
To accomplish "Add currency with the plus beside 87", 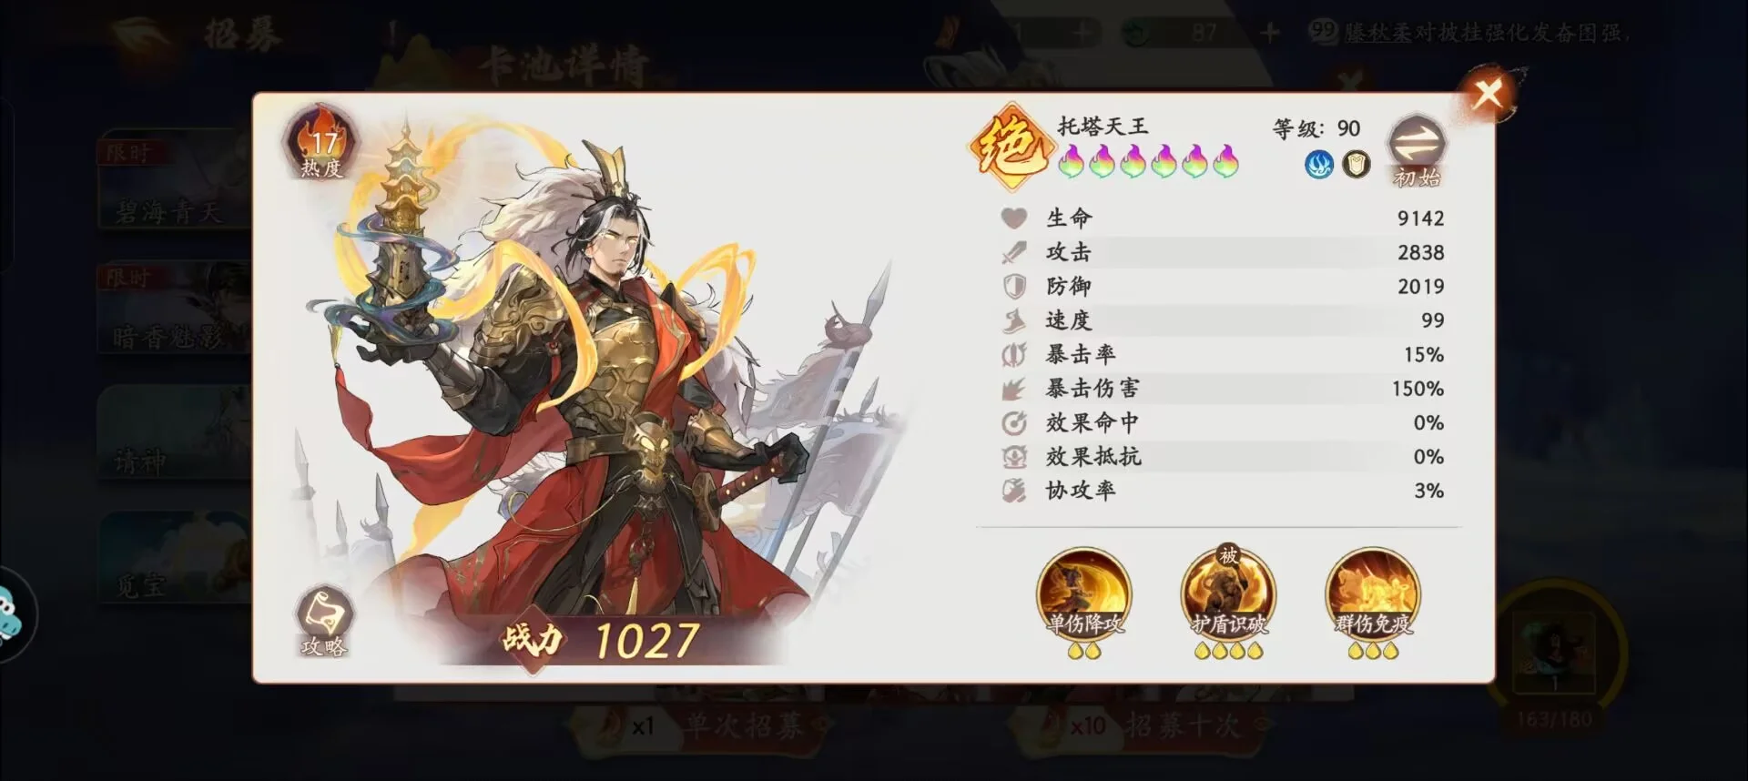I will pos(1270,34).
